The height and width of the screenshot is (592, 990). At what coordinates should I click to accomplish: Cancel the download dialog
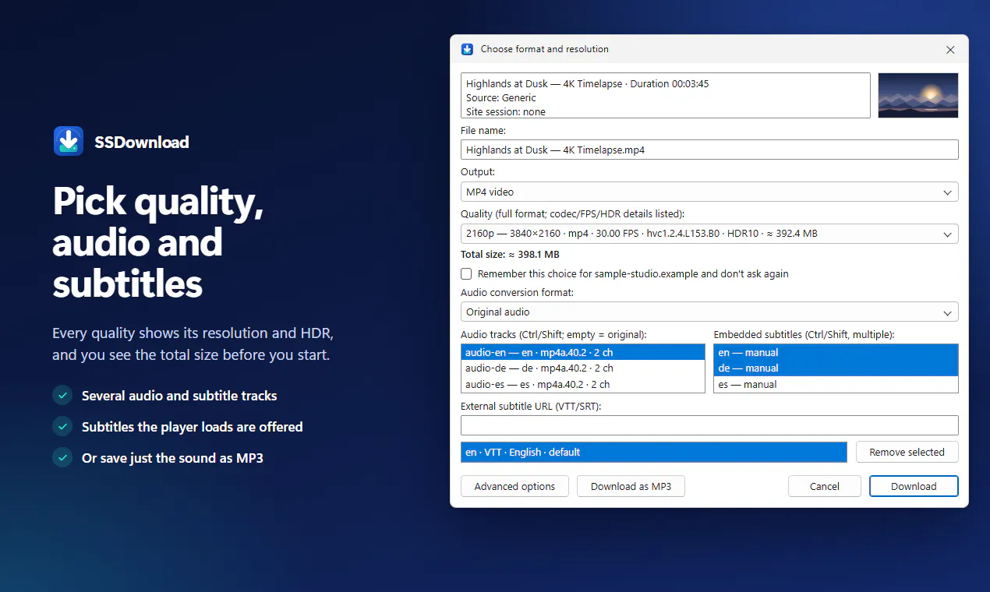(x=825, y=486)
